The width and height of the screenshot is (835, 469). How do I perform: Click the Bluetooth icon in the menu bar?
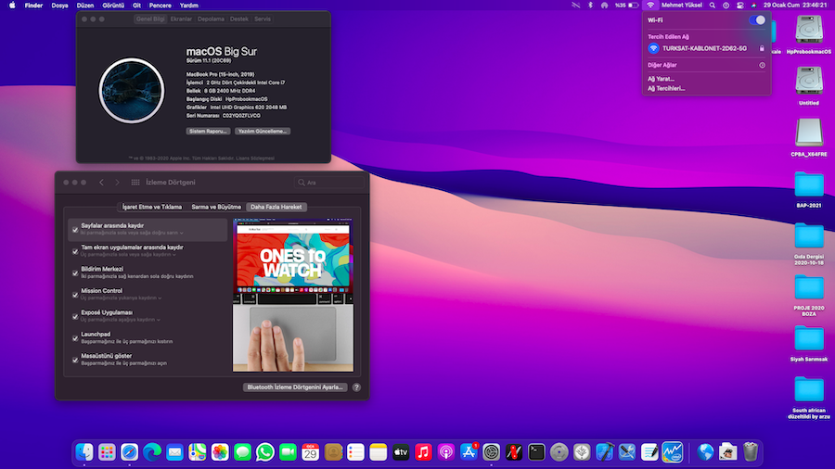click(590, 6)
